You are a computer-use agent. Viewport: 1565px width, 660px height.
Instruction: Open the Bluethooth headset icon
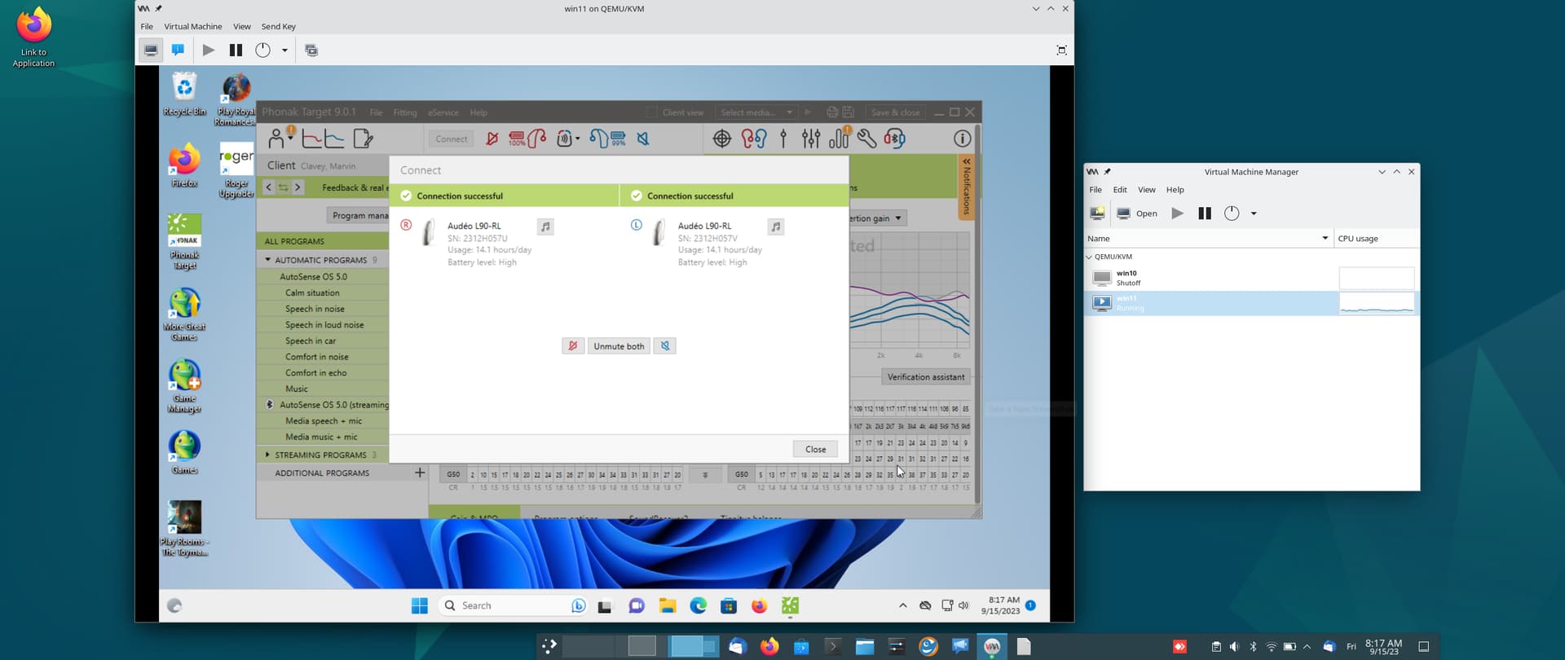(894, 139)
